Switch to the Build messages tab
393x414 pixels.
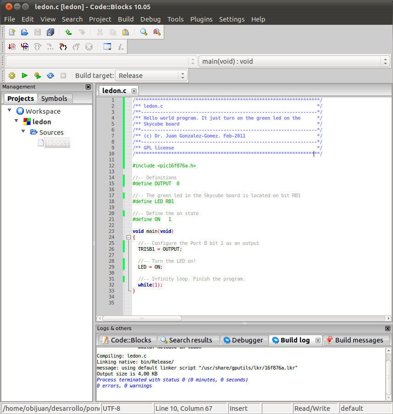[x=359, y=340]
